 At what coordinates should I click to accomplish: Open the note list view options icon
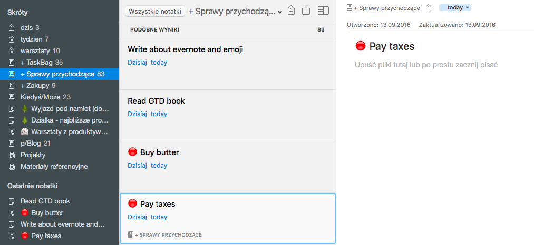pyautogui.click(x=323, y=11)
